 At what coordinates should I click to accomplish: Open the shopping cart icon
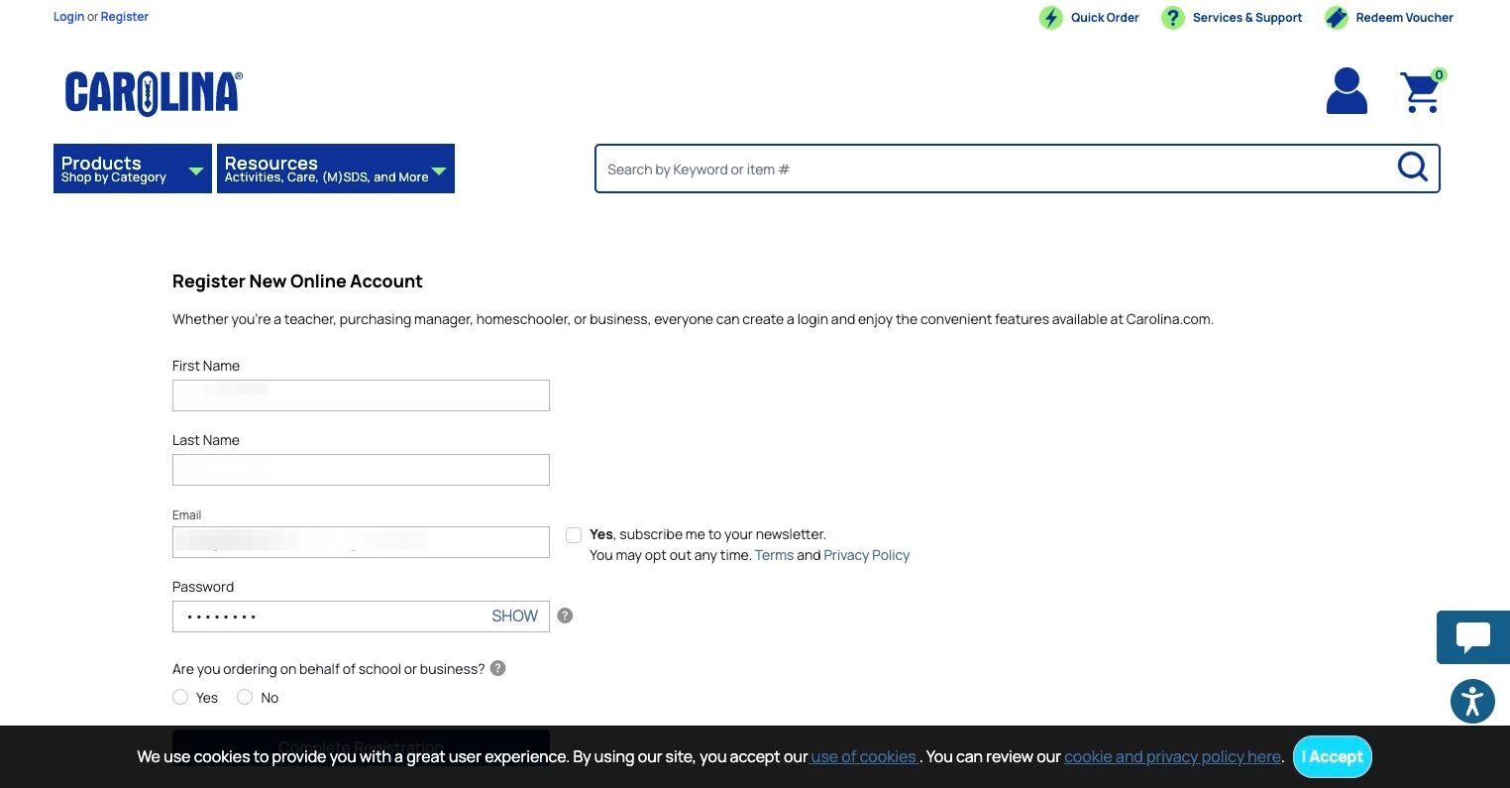coord(1422,91)
